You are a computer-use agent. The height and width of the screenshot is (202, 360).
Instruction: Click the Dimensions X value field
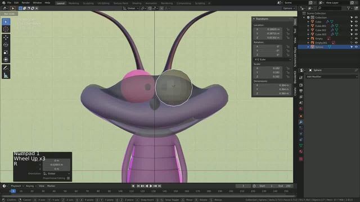[x=272, y=85]
